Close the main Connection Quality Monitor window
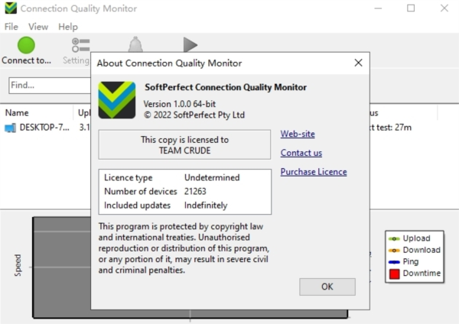This screenshot has width=459, height=324. coord(444,8)
